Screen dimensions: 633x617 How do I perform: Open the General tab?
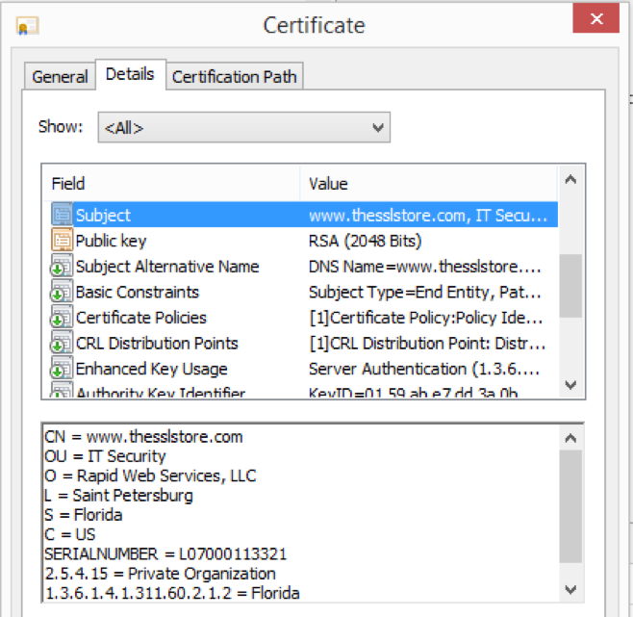60,76
